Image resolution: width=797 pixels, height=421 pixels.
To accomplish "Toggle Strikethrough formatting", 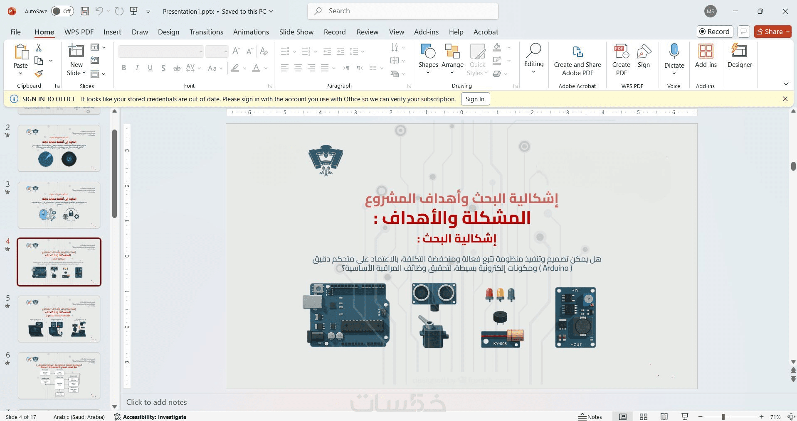I will pyautogui.click(x=177, y=68).
